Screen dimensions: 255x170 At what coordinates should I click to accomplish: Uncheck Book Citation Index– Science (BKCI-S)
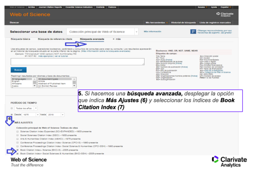pyautogui.click(x=17, y=150)
